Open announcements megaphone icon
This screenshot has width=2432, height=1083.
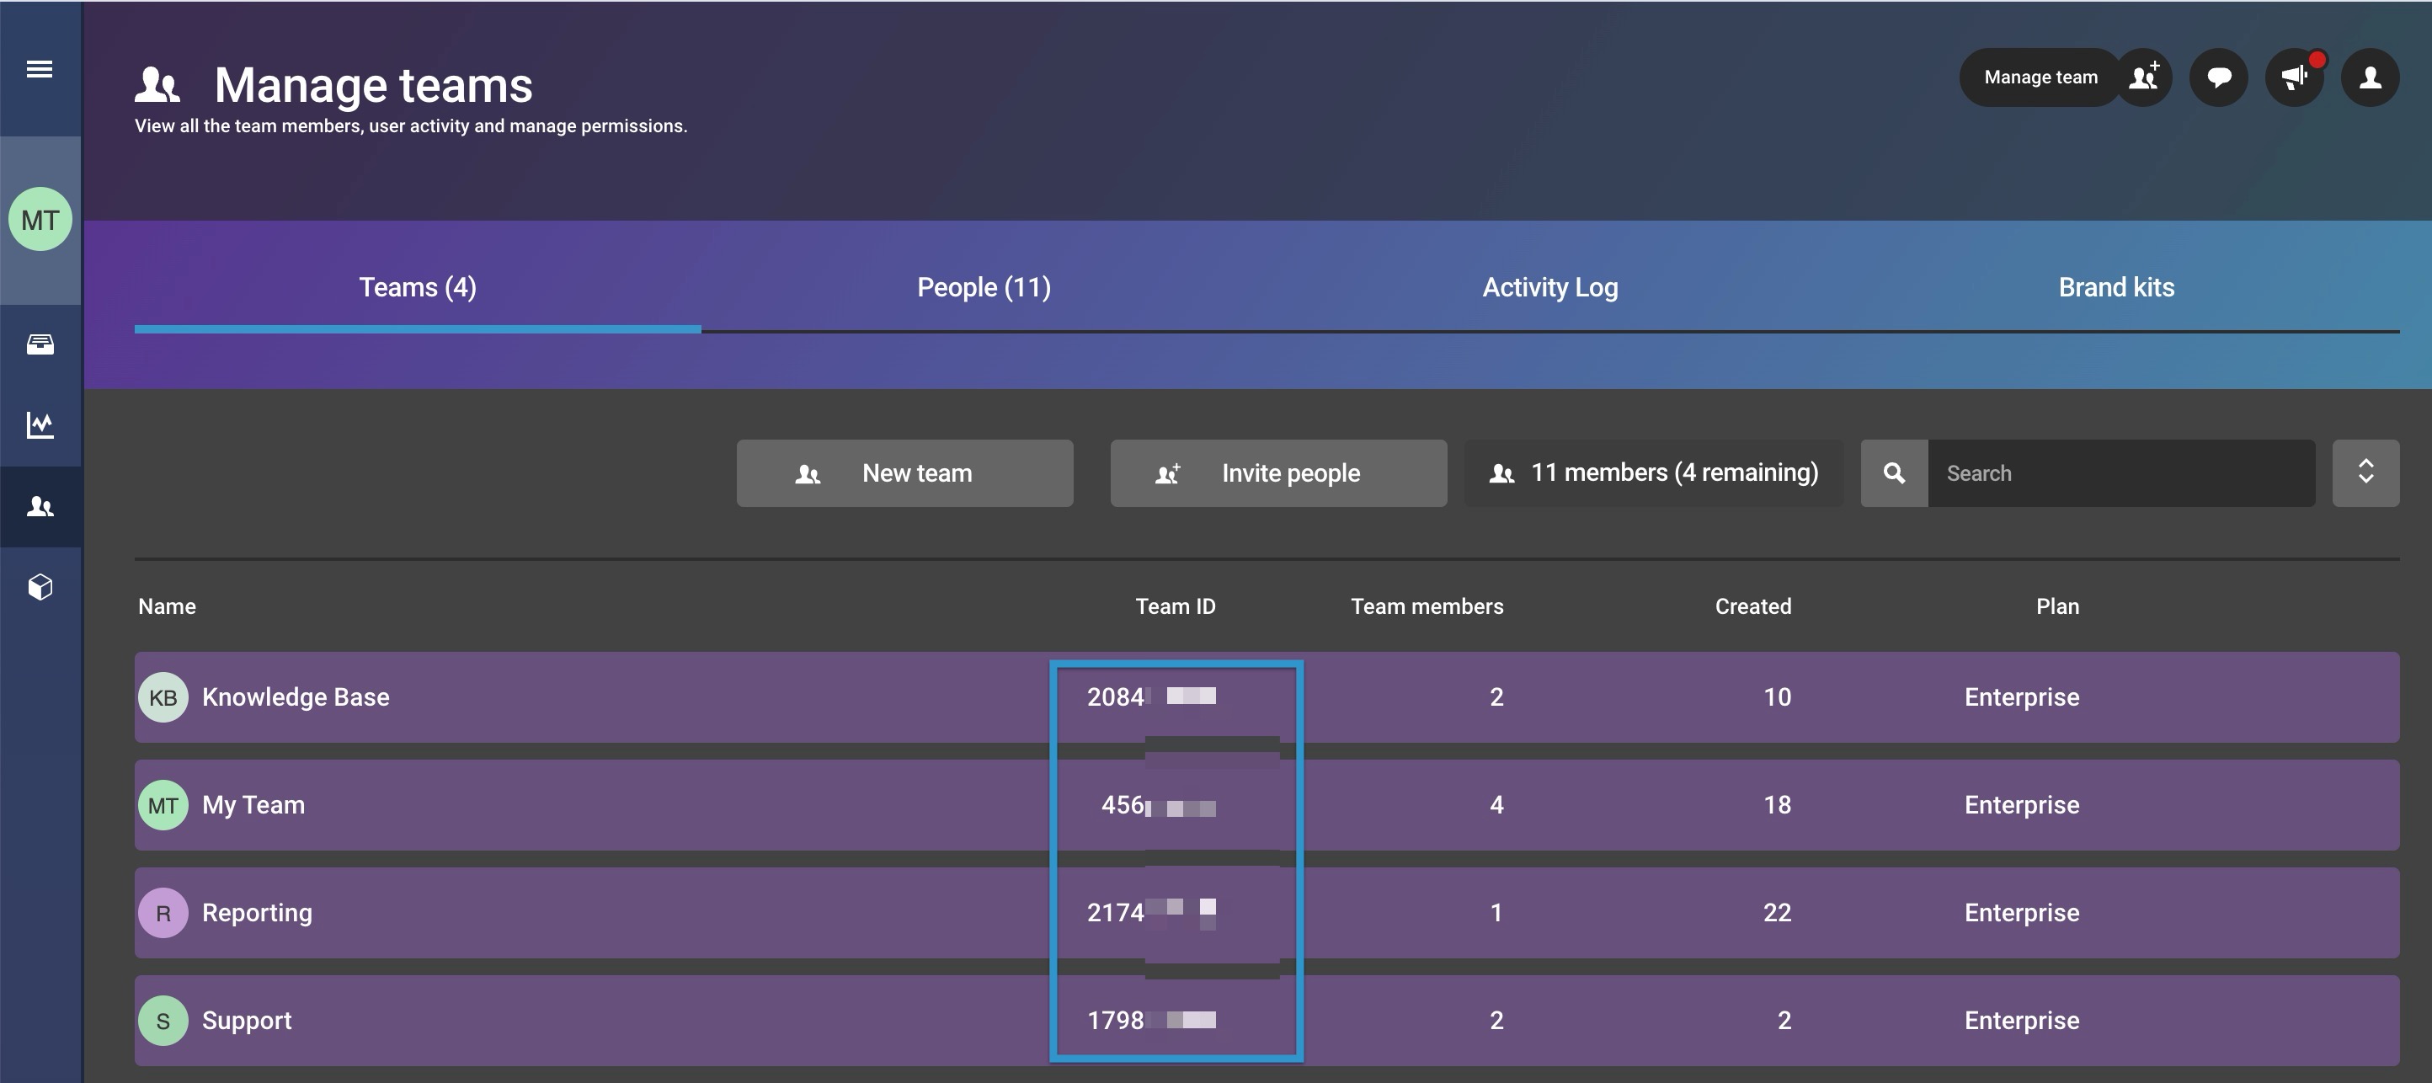coord(2294,77)
